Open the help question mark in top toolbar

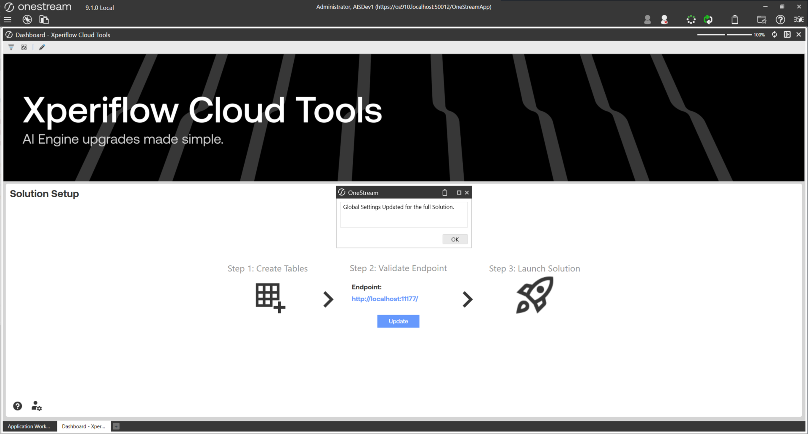click(780, 20)
